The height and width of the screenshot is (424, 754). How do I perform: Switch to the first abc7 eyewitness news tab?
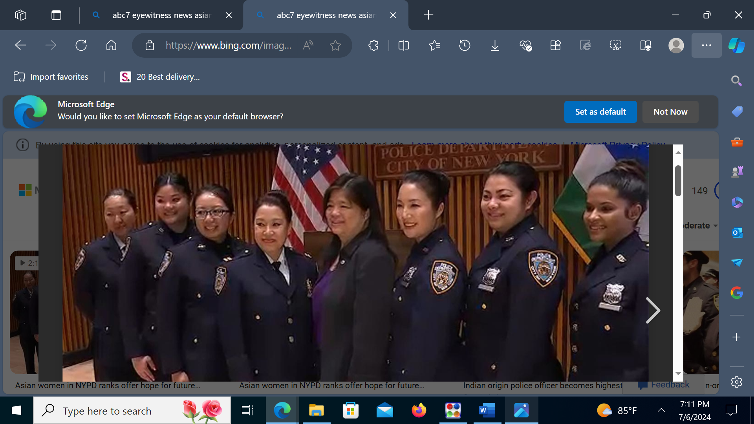pyautogui.click(x=161, y=15)
